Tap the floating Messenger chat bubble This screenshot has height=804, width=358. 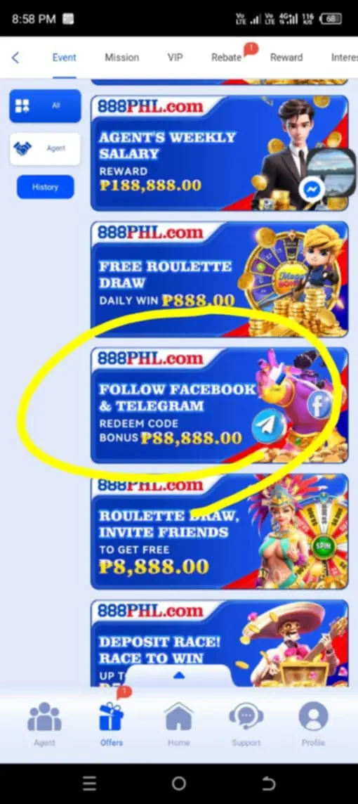click(312, 190)
